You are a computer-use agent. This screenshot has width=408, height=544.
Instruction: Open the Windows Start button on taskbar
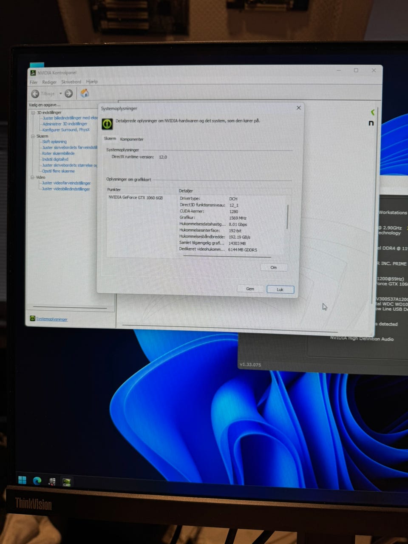(x=23, y=480)
